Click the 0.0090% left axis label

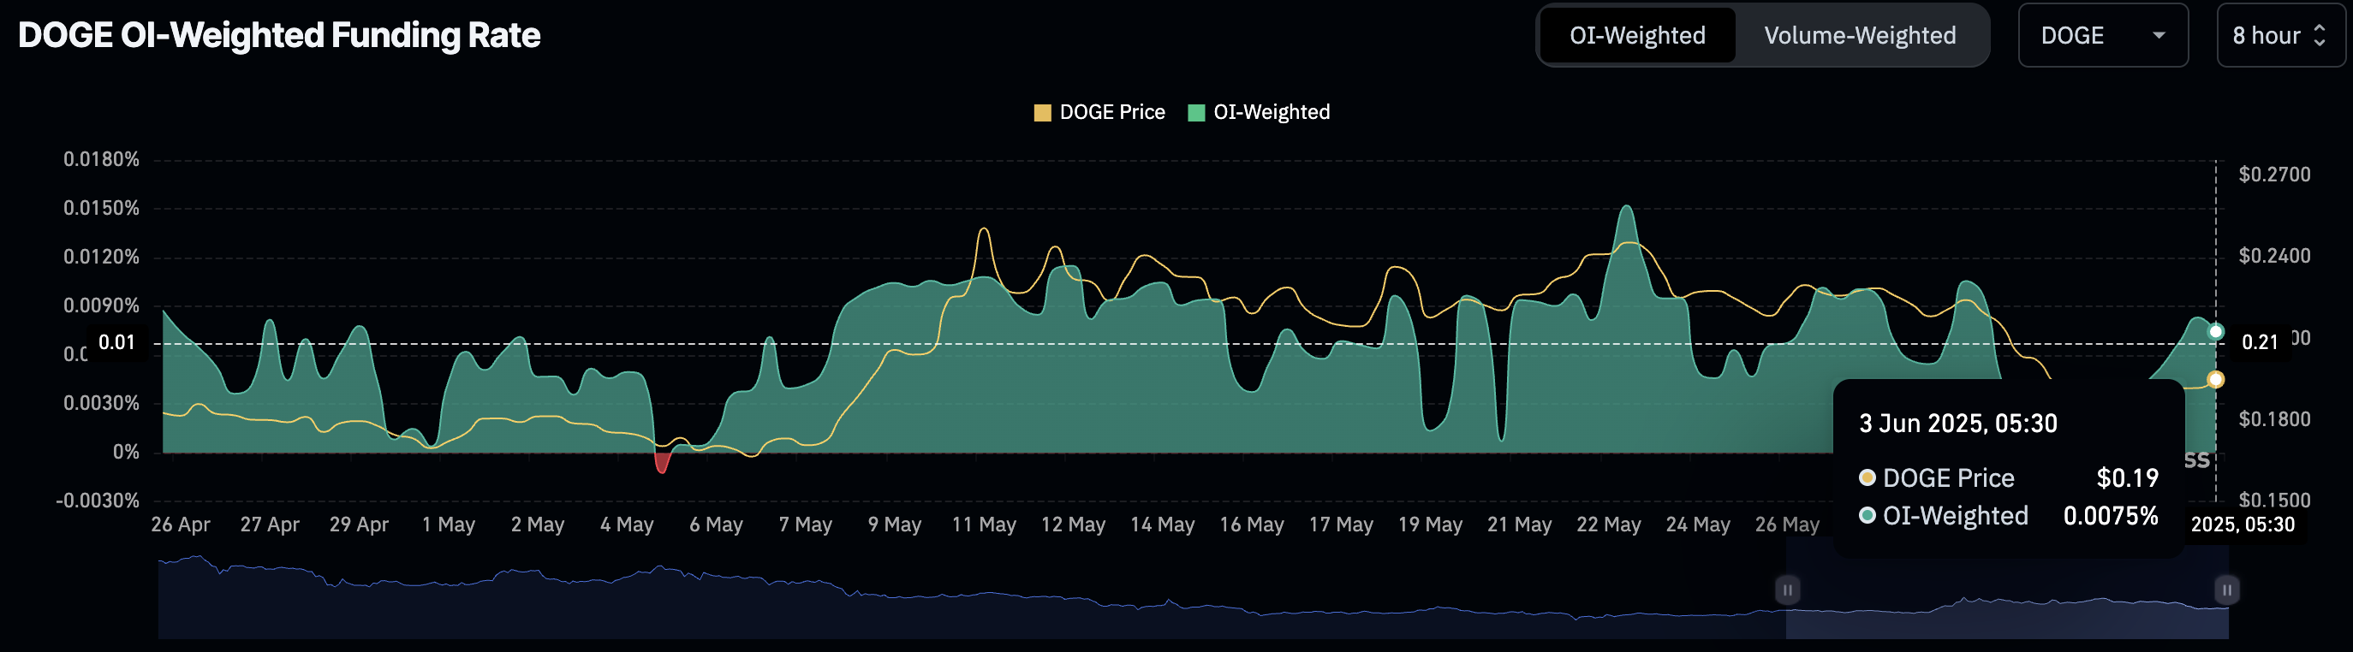click(101, 306)
